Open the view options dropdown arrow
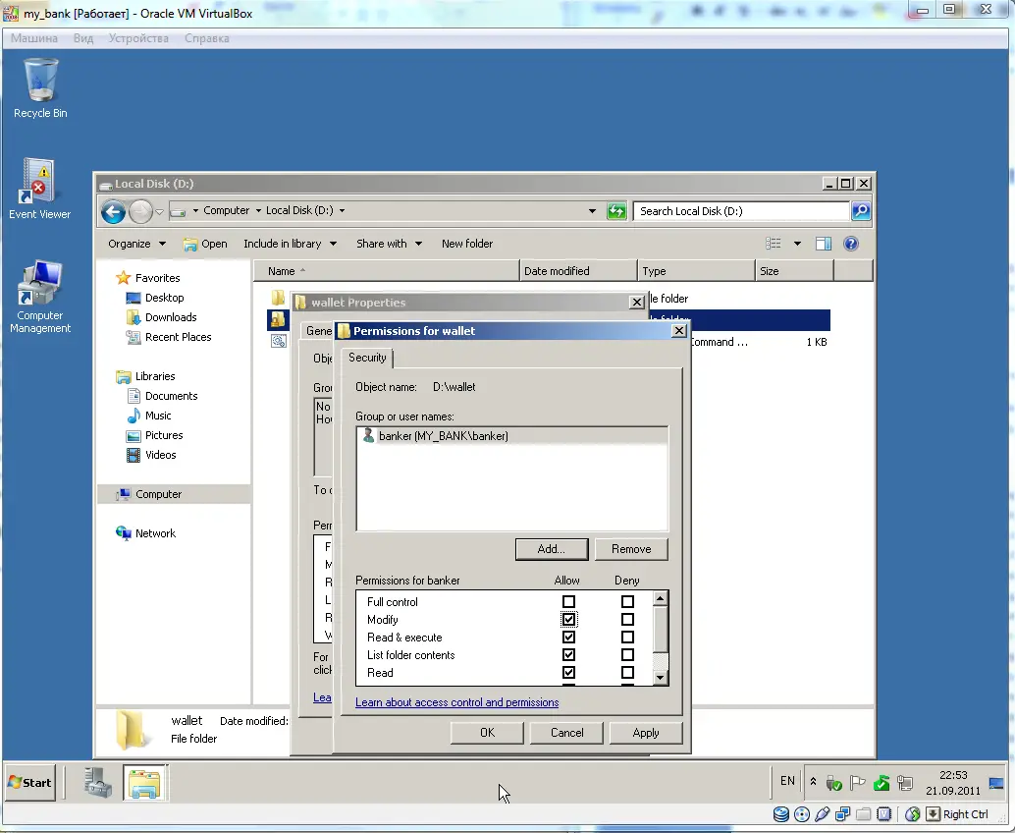Viewport: 1015px width, 833px height. coord(797,244)
